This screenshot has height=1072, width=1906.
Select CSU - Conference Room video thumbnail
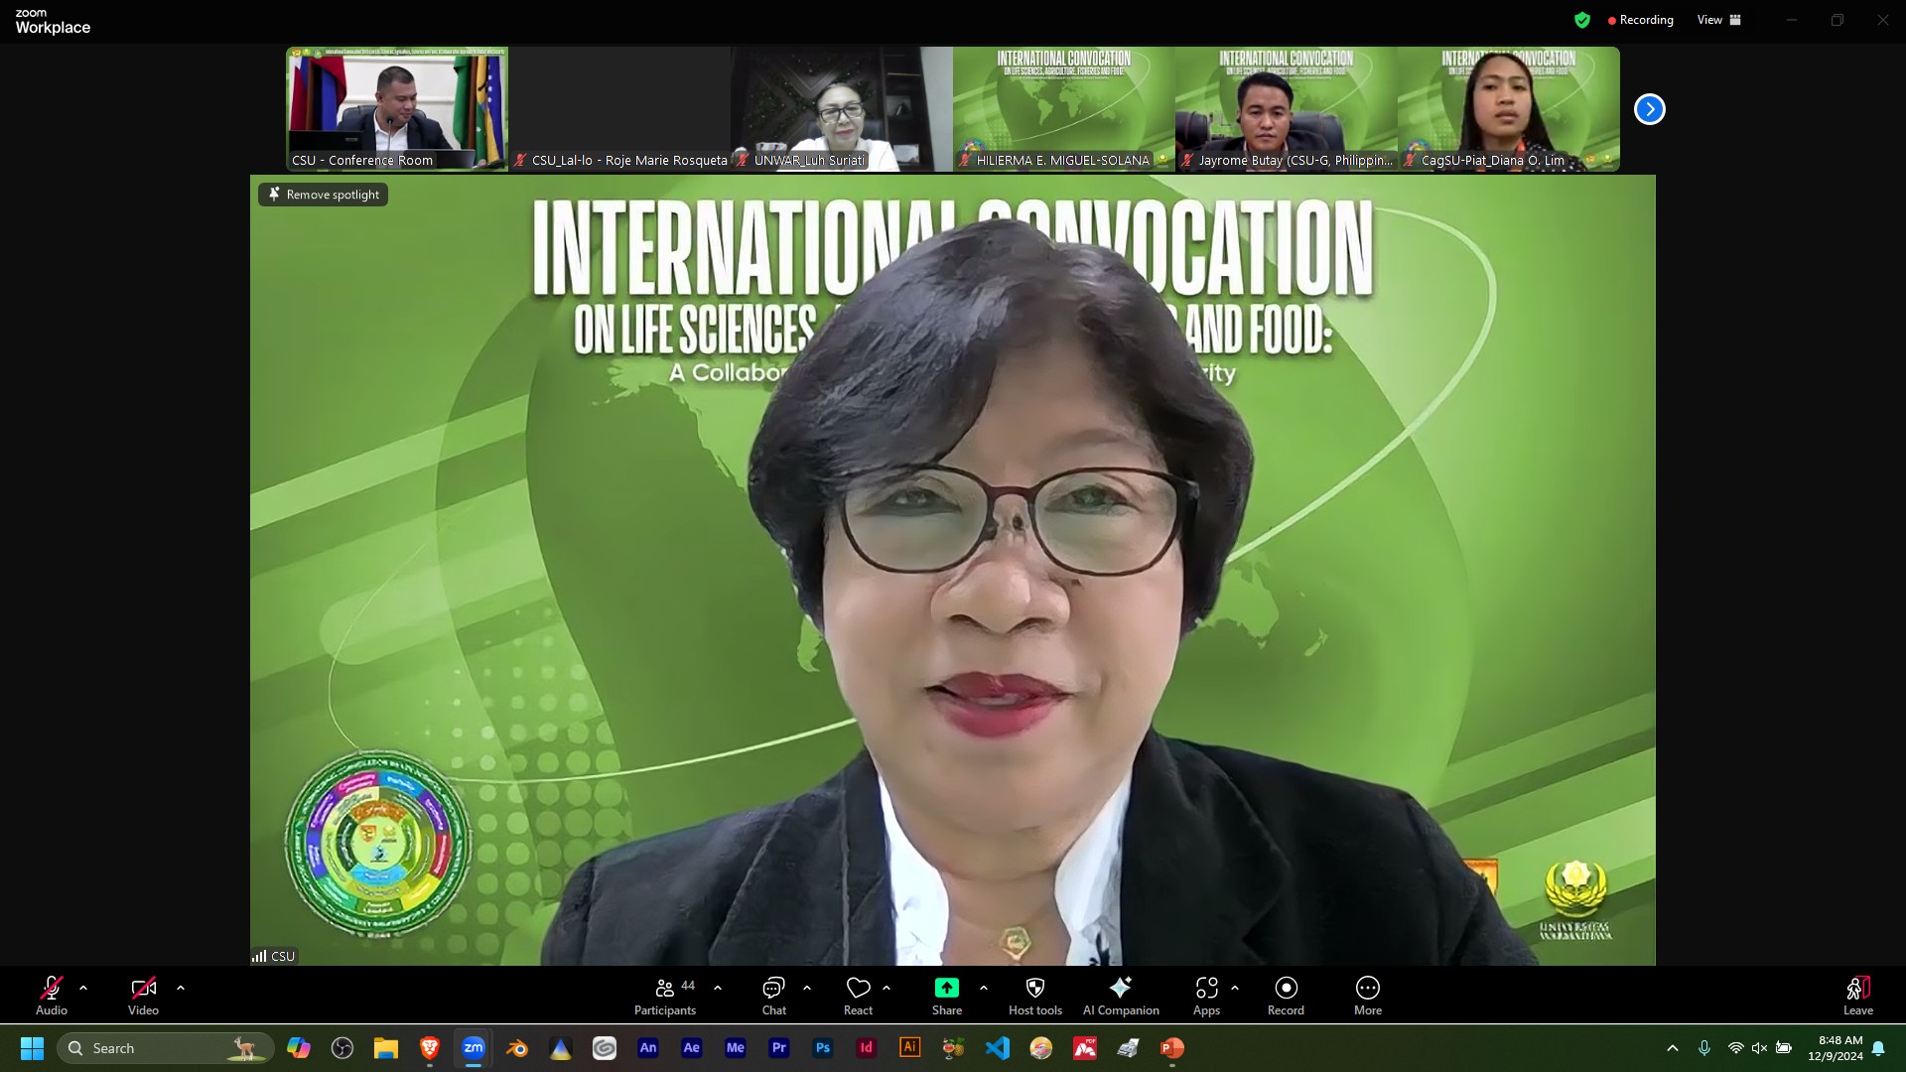(x=397, y=109)
